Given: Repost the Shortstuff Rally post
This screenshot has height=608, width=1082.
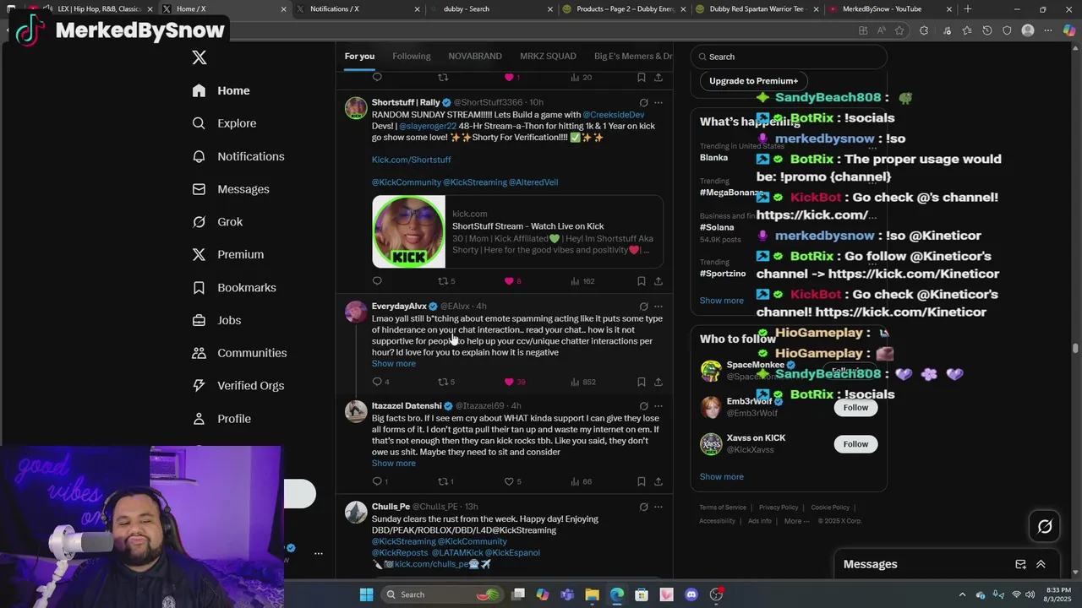Looking at the screenshot, I should pos(442,281).
